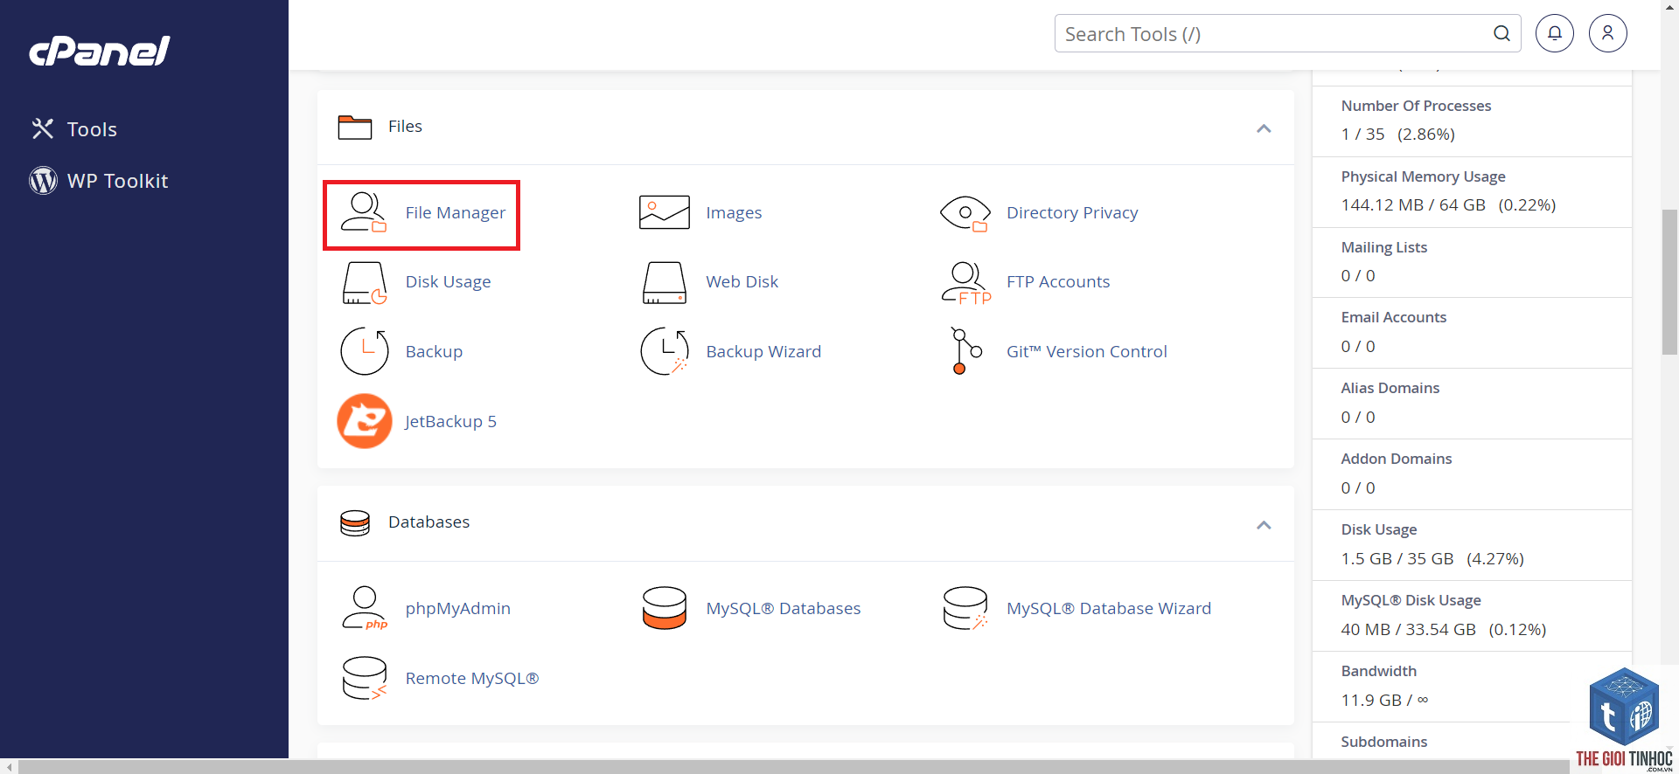Click the MySQL Disk Usage statistic label
This screenshot has width=1679, height=774.
point(1411,600)
